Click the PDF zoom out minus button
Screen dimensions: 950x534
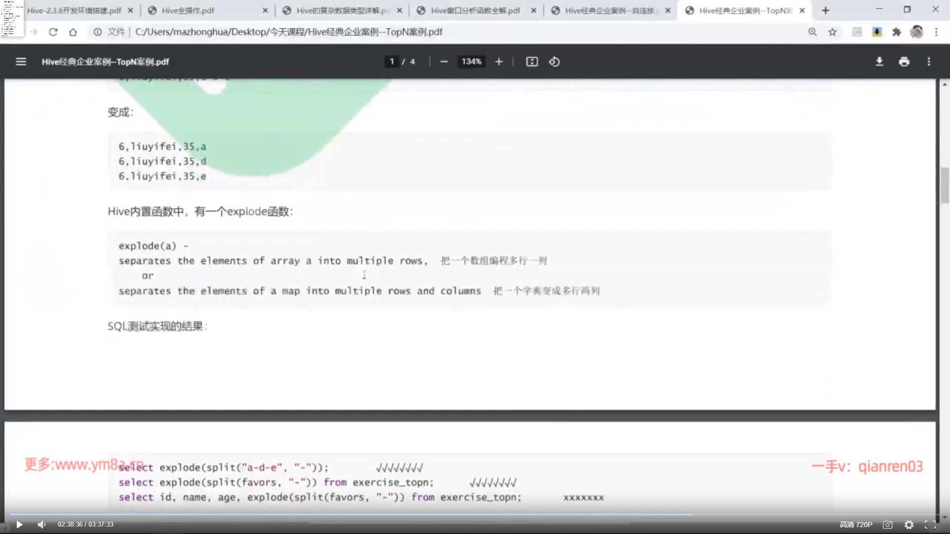point(444,62)
